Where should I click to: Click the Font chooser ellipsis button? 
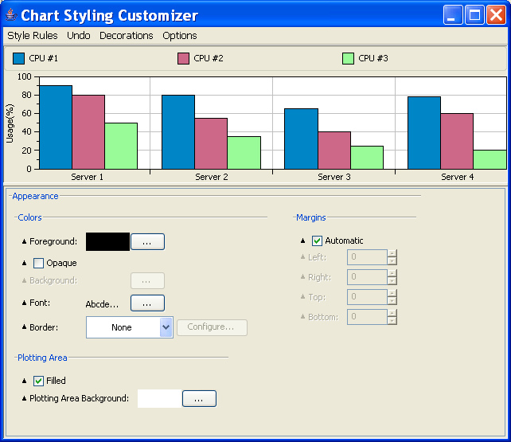point(147,303)
